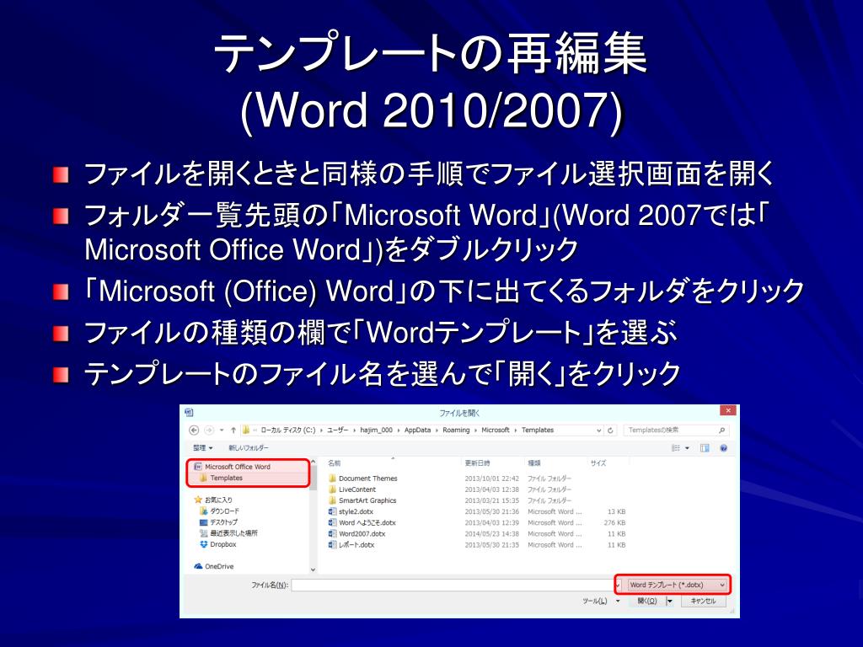Click the 更新日時 column header
Image resolution: width=863 pixels, height=647 pixels.
[477, 463]
